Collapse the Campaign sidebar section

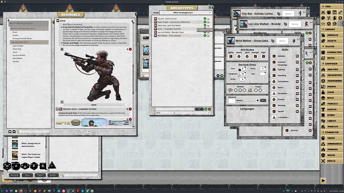(x=331, y=64)
